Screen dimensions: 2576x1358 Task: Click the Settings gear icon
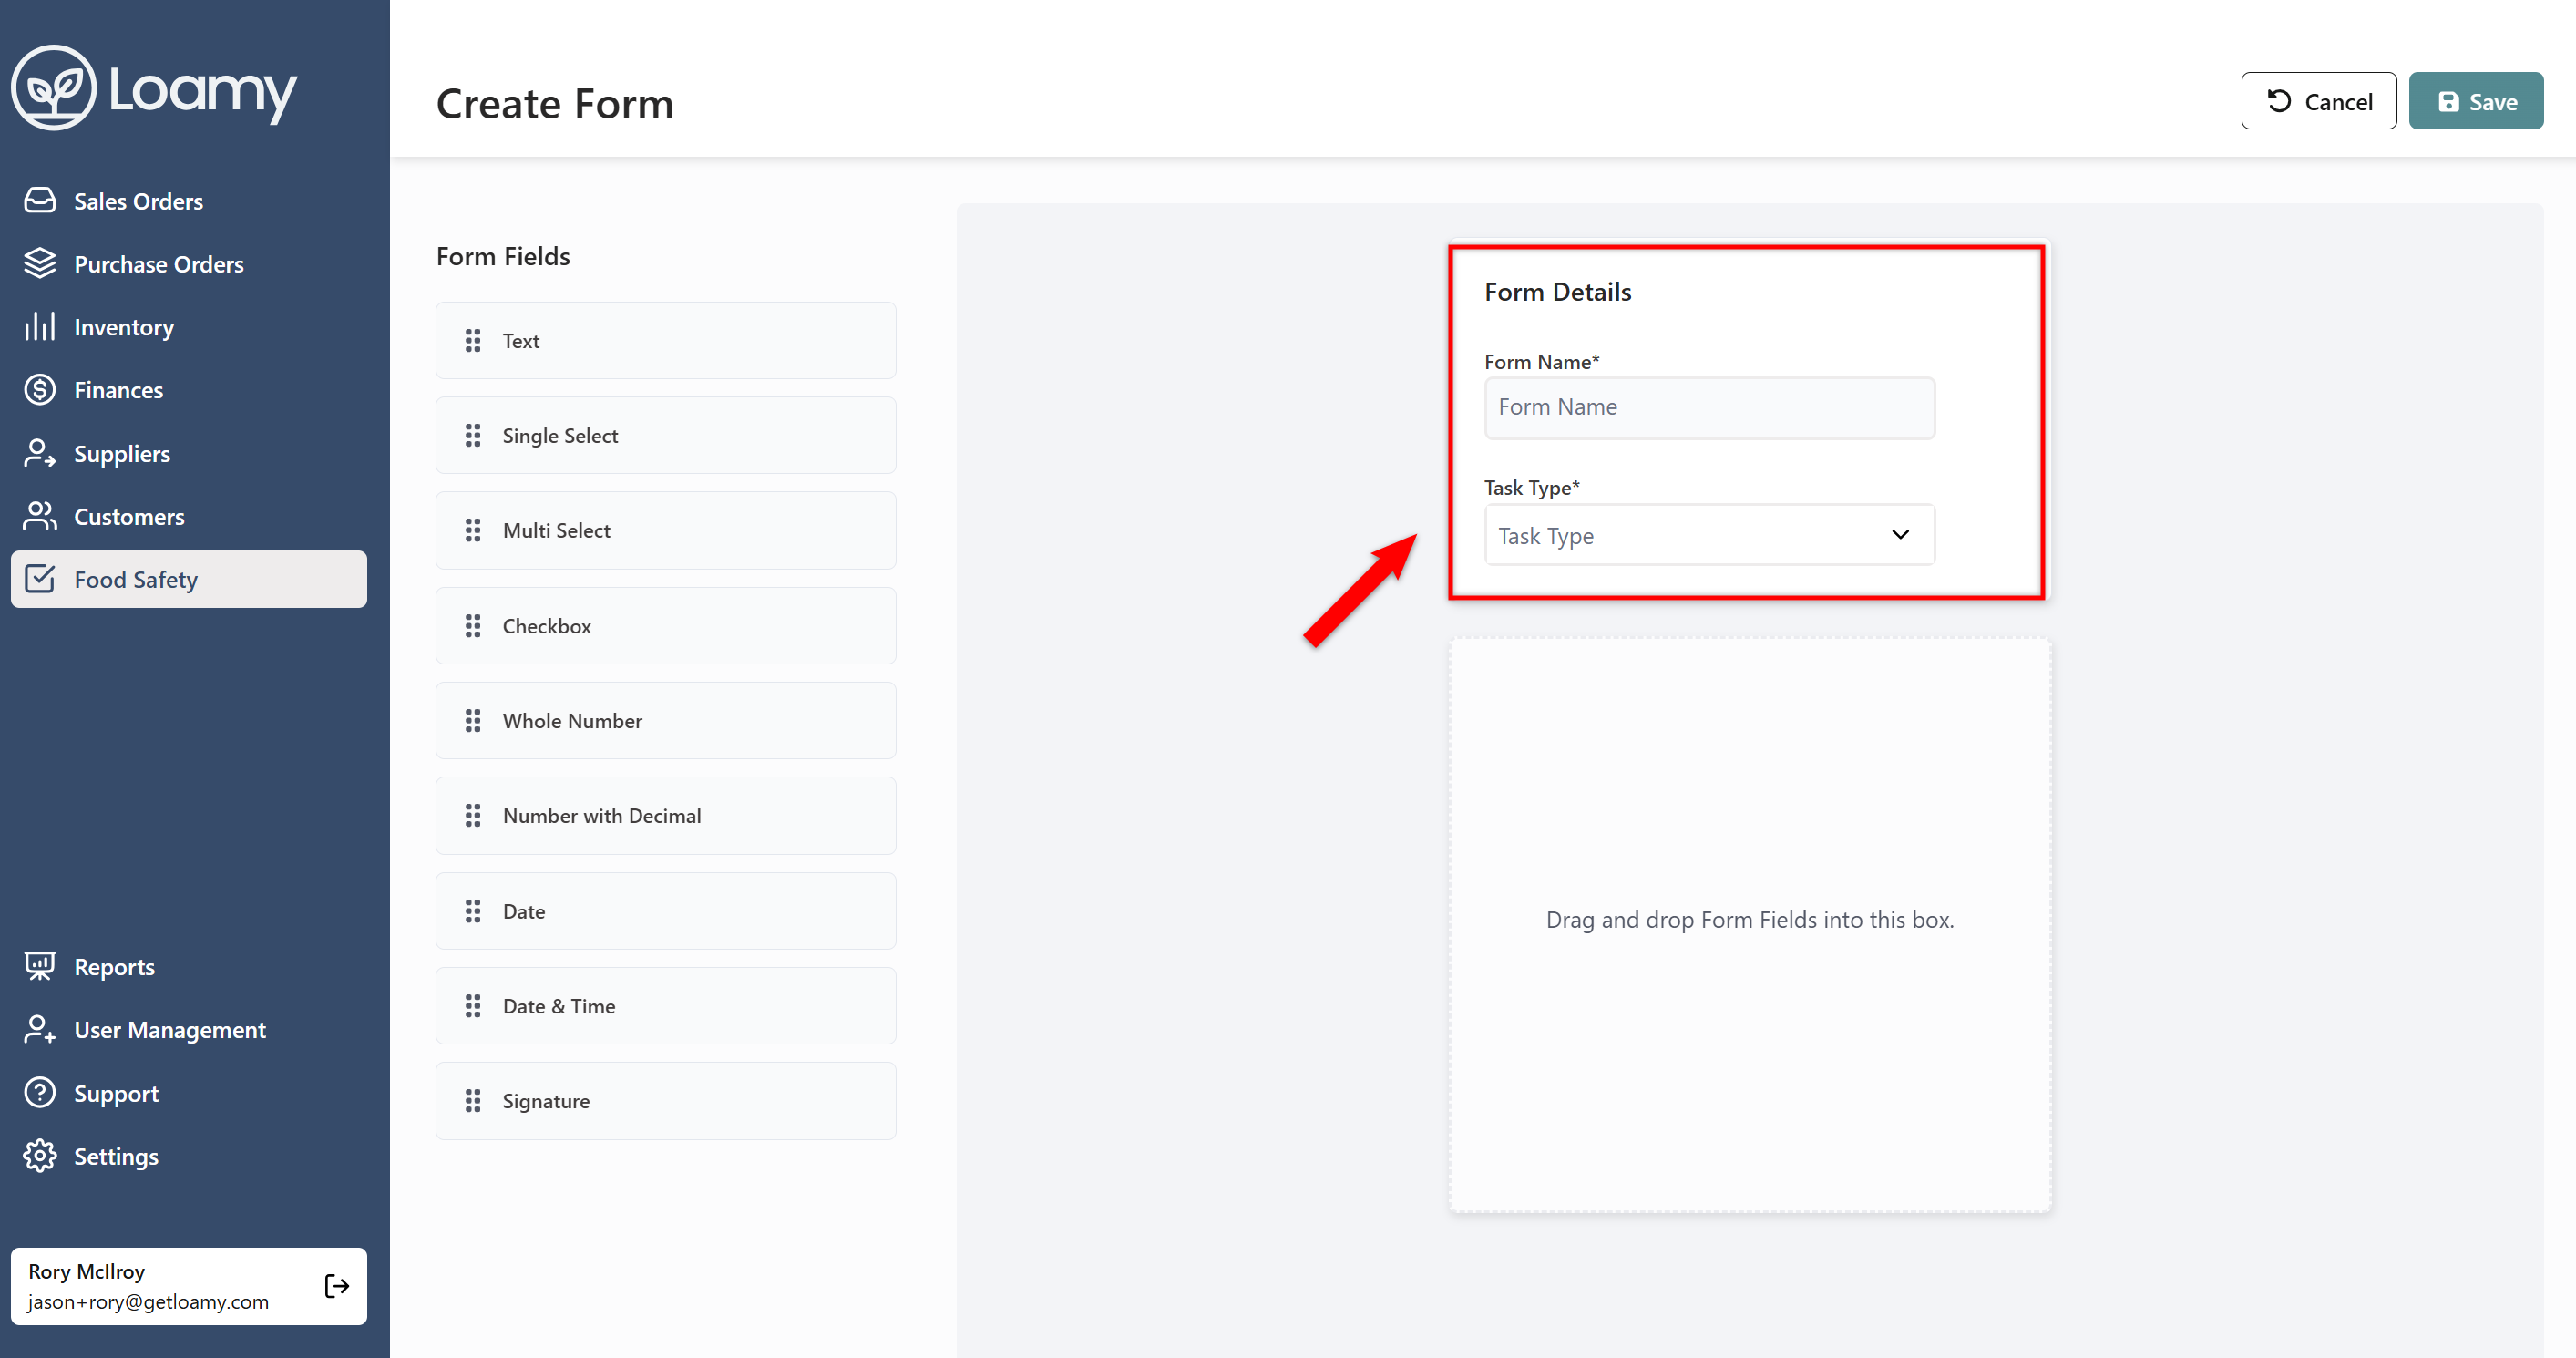[x=40, y=1156]
